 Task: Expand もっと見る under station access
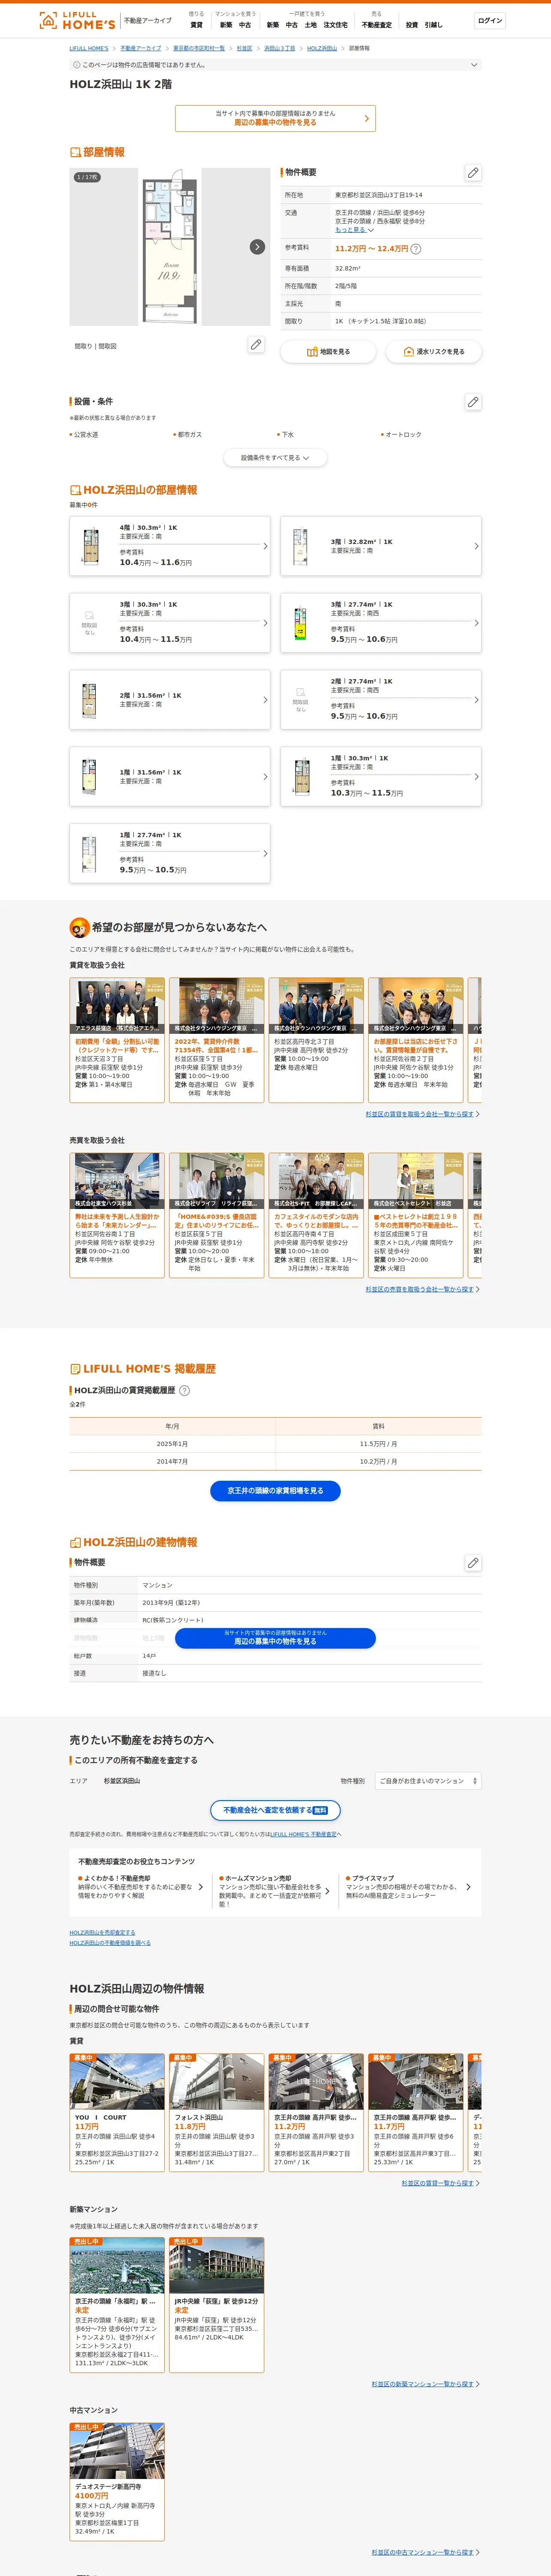point(354,230)
